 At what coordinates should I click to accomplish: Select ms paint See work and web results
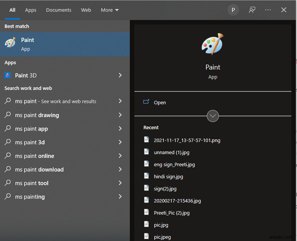click(56, 101)
